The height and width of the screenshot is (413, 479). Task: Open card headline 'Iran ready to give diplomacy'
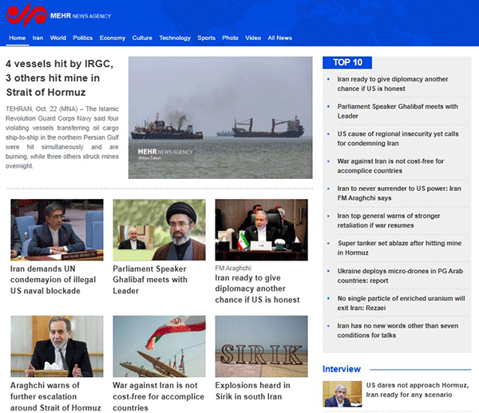pos(257,288)
